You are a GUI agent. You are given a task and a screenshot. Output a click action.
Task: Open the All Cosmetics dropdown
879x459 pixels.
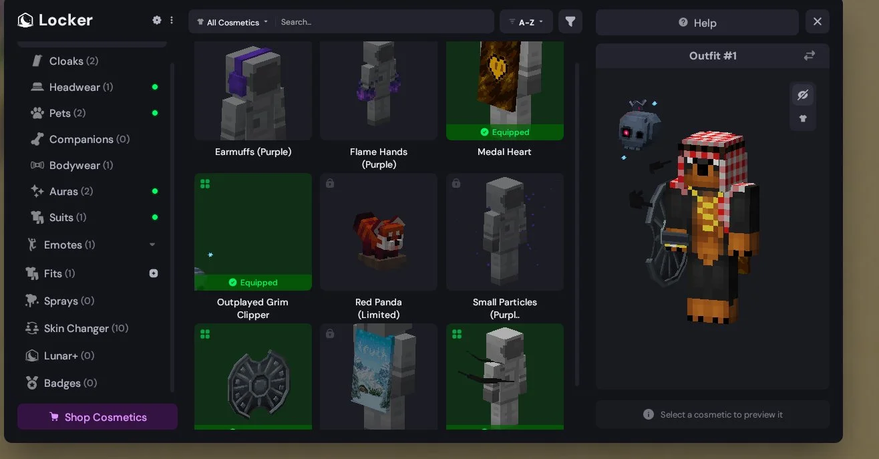[x=232, y=22]
